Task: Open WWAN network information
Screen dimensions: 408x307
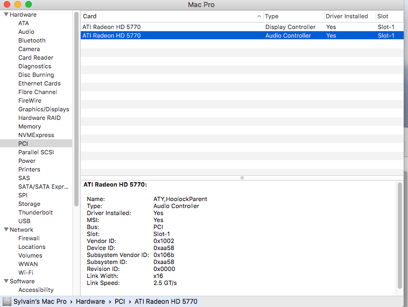Action: pos(28,264)
